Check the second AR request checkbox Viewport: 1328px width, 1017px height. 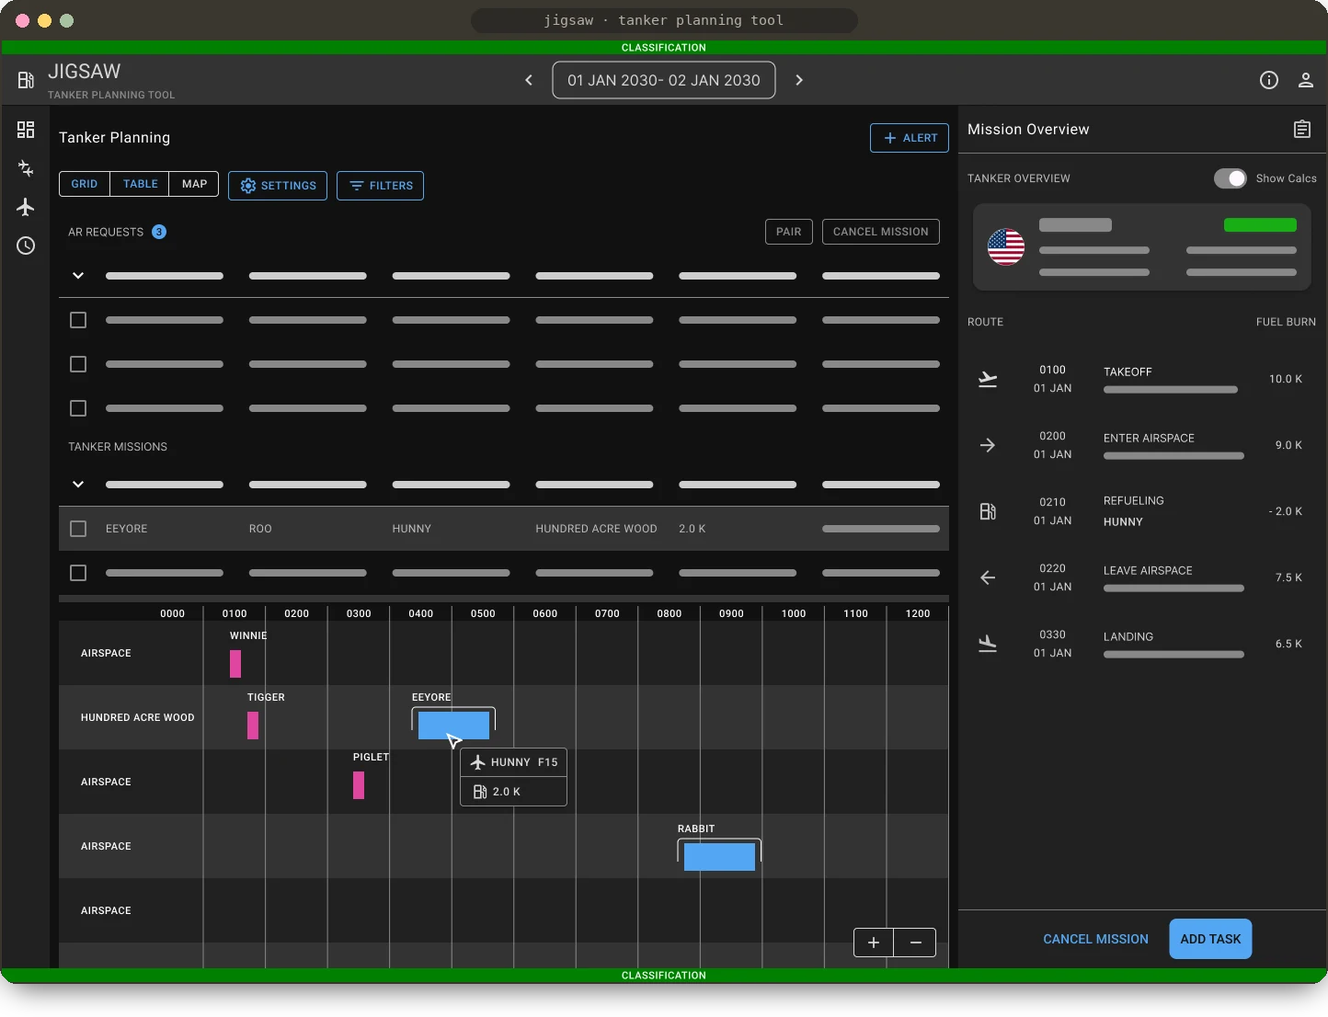point(78,364)
